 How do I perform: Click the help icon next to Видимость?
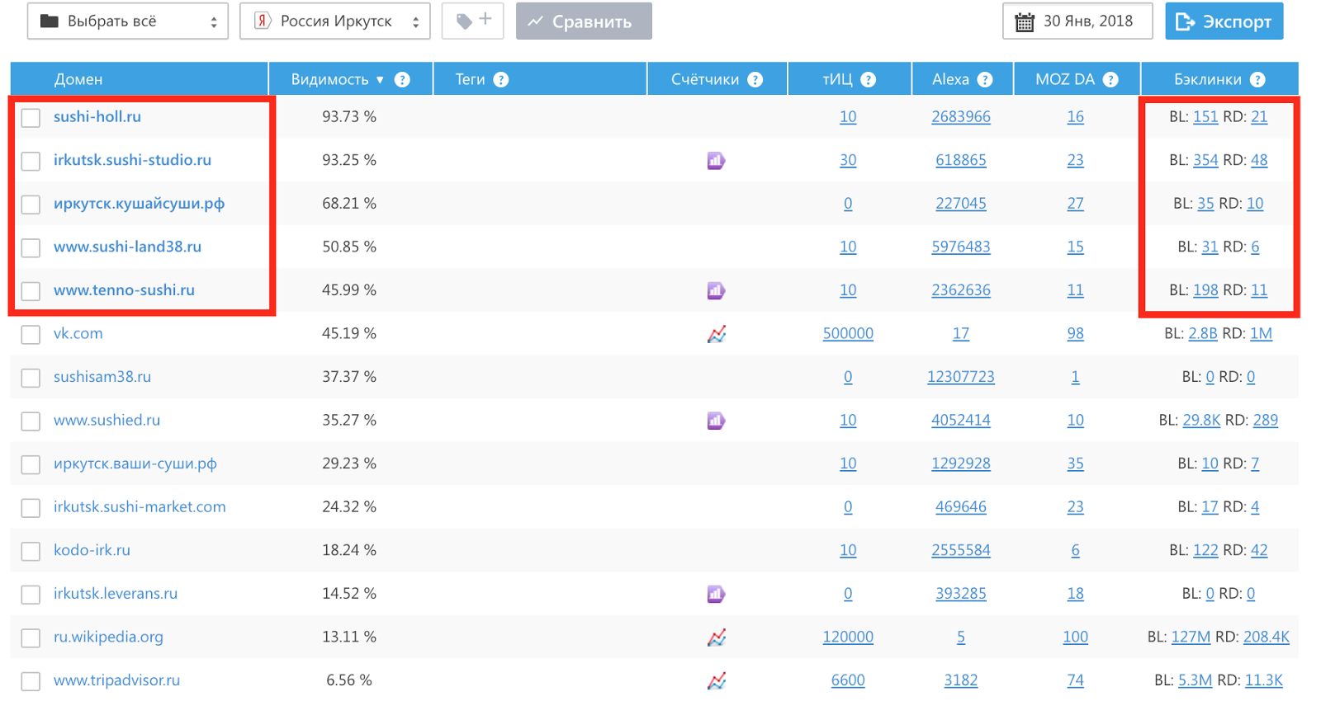click(x=402, y=80)
